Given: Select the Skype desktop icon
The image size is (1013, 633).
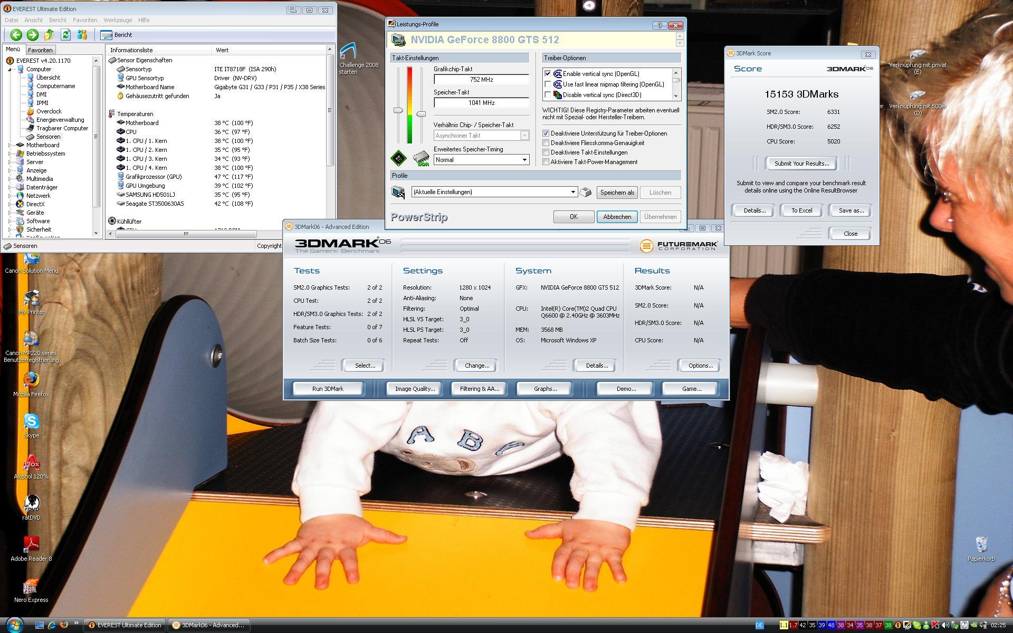Looking at the screenshot, I should pyautogui.click(x=32, y=425).
